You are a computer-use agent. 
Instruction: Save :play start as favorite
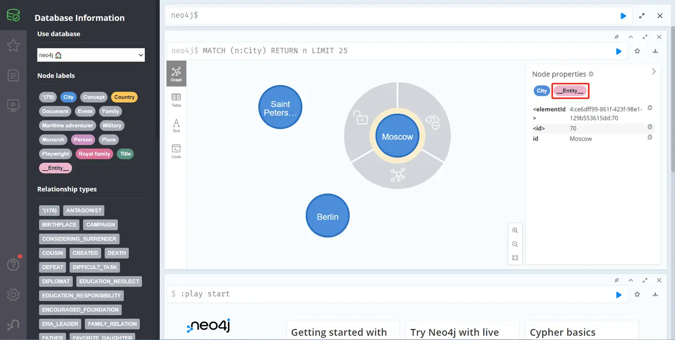(x=637, y=295)
